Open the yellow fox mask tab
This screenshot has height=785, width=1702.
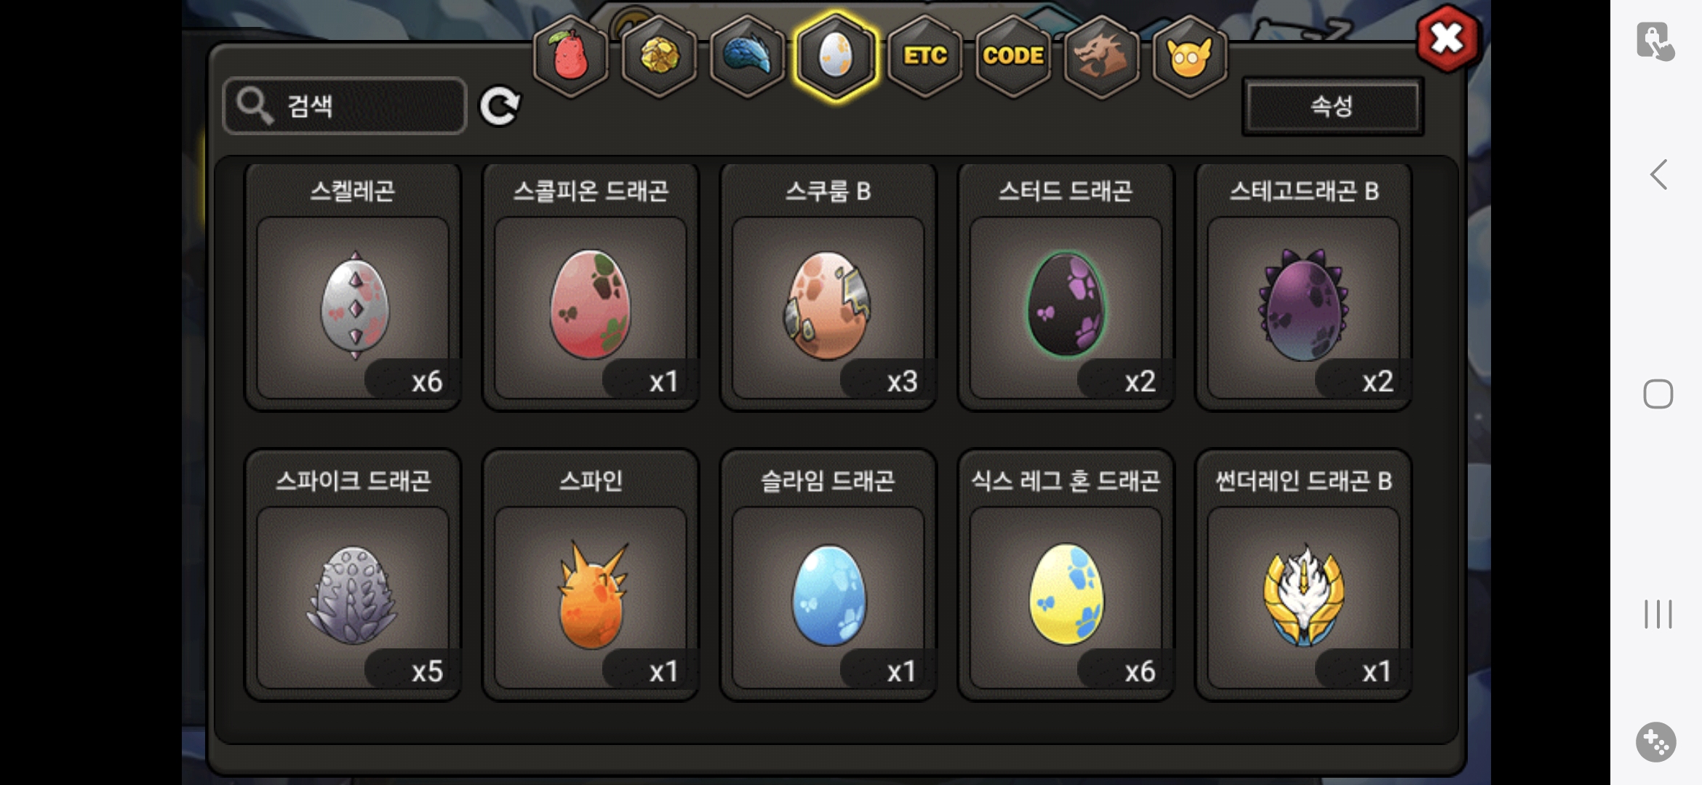pyautogui.click(x=1189, y=56)
